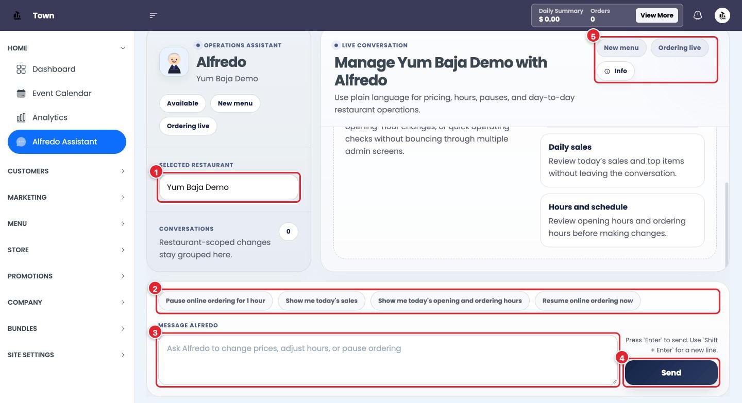Choose Show me today's sales suggestion
The image size is (742, 403).
(x=322, y=301)
